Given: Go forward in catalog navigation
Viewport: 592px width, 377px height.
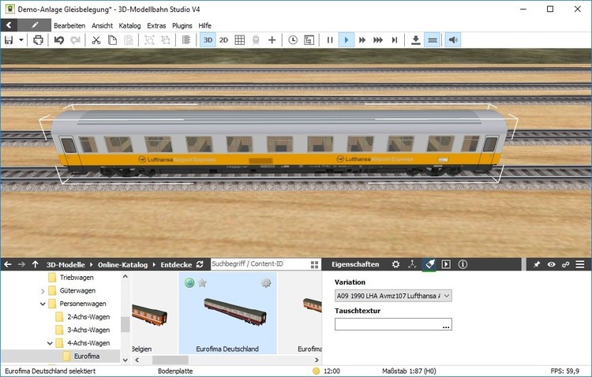Looking at the screenshot, I should [21, 264].
